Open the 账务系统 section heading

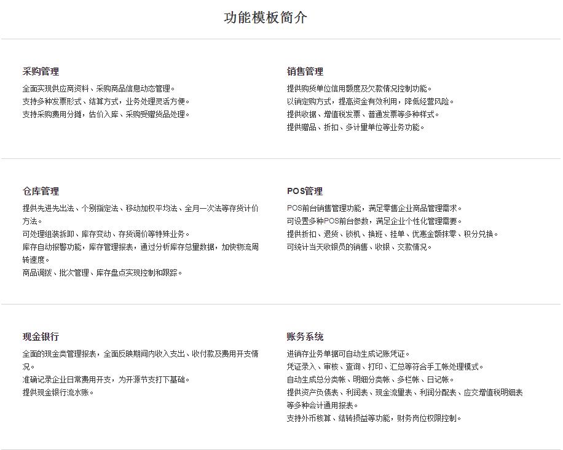coord(305,336)
